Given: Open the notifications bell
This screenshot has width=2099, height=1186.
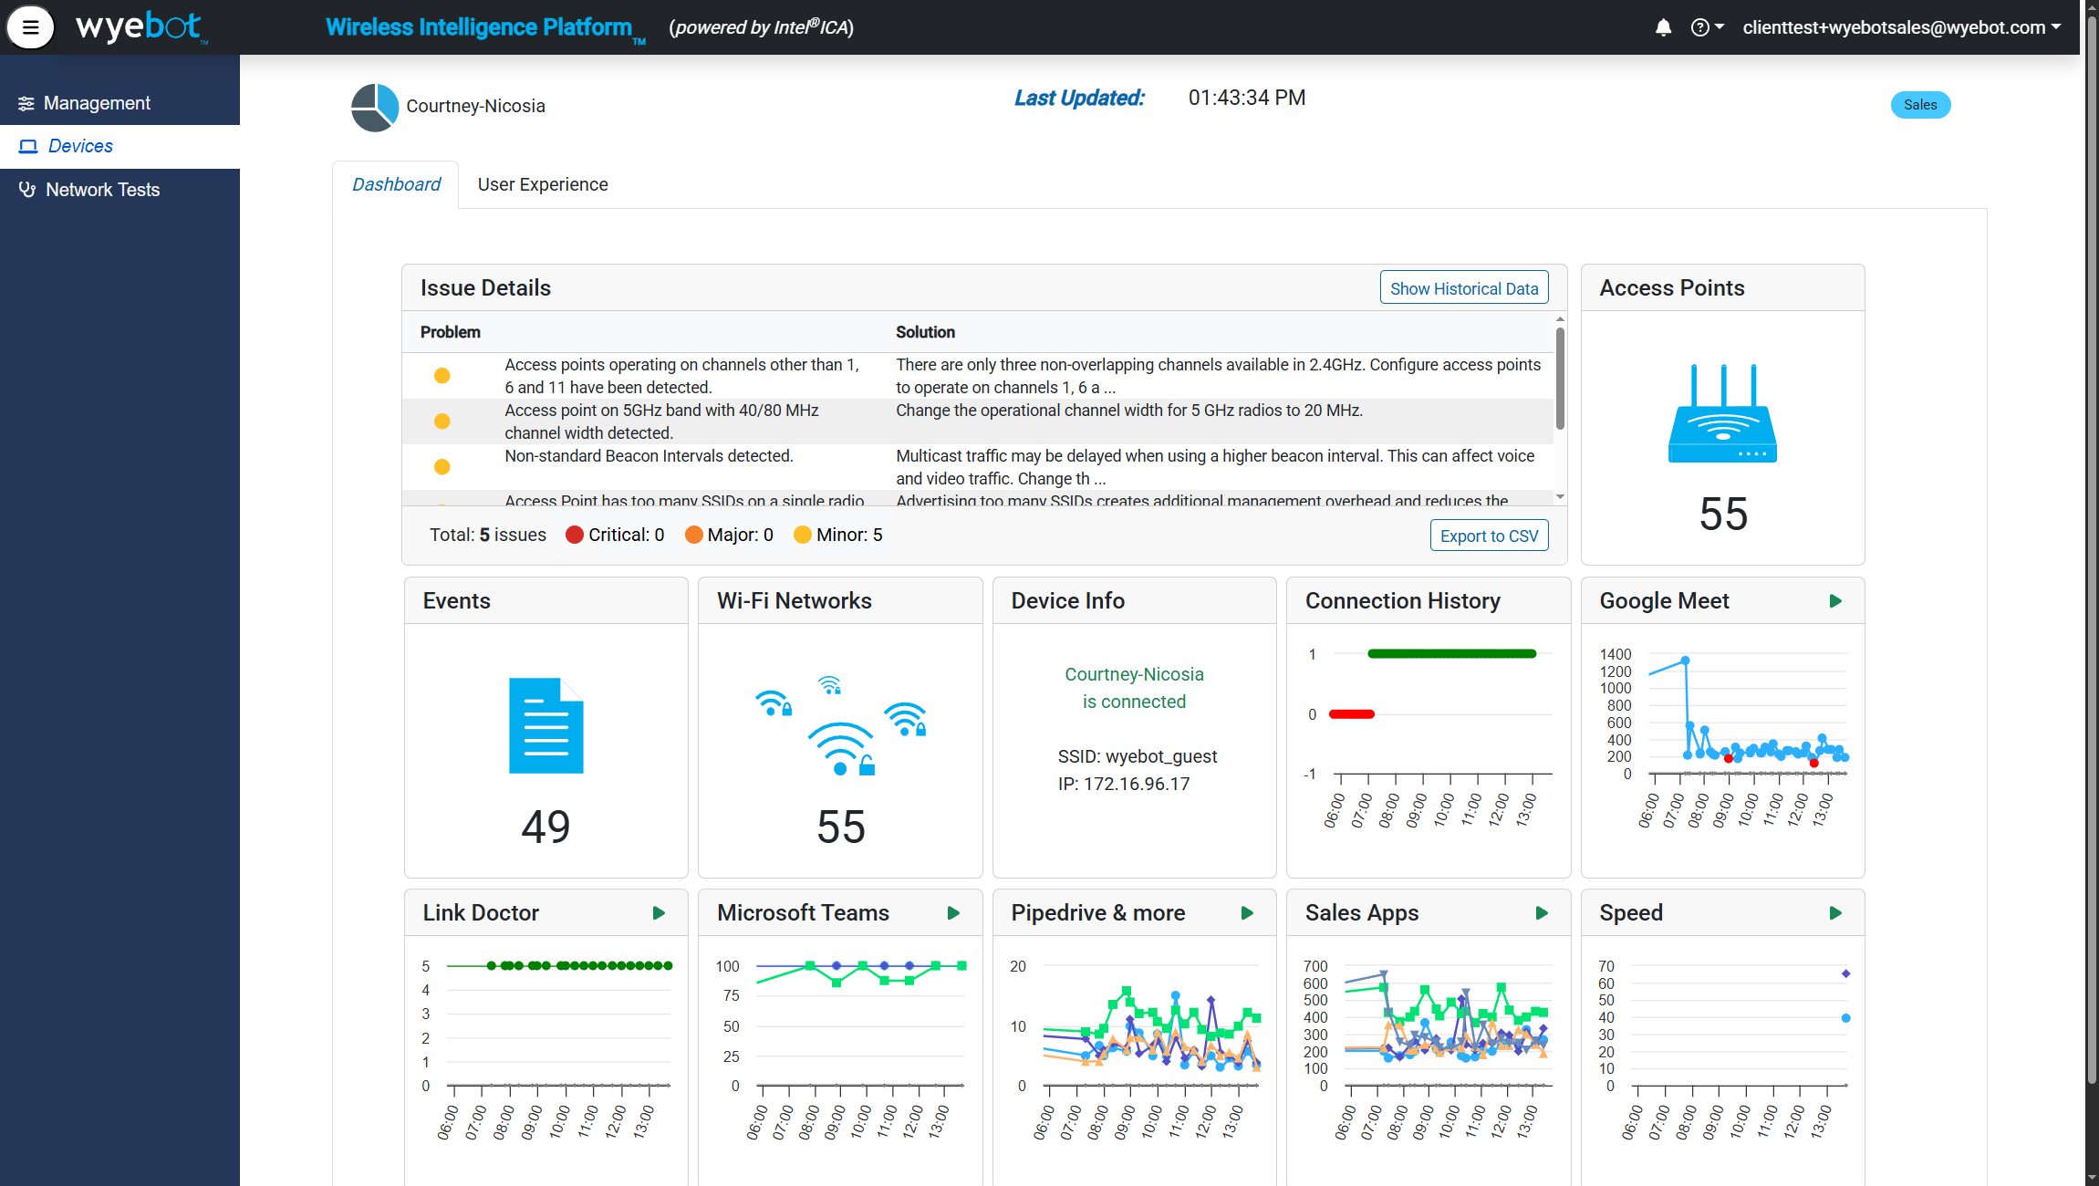Looking at the screenshot, I should 1663,27.
